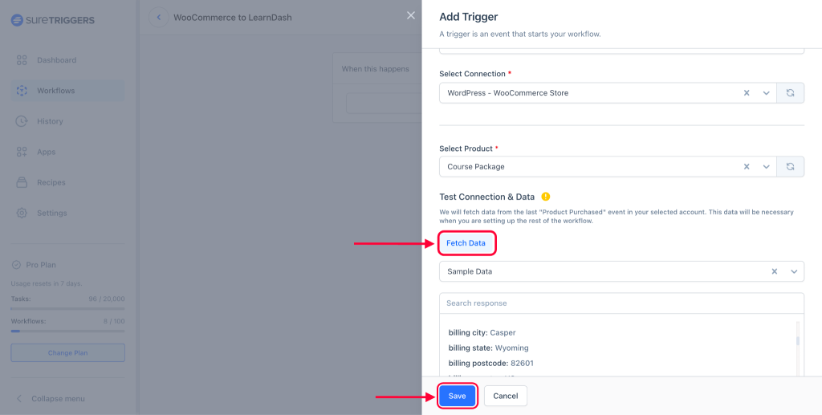Click the back arrow beside workflow title

coord(158,17)
